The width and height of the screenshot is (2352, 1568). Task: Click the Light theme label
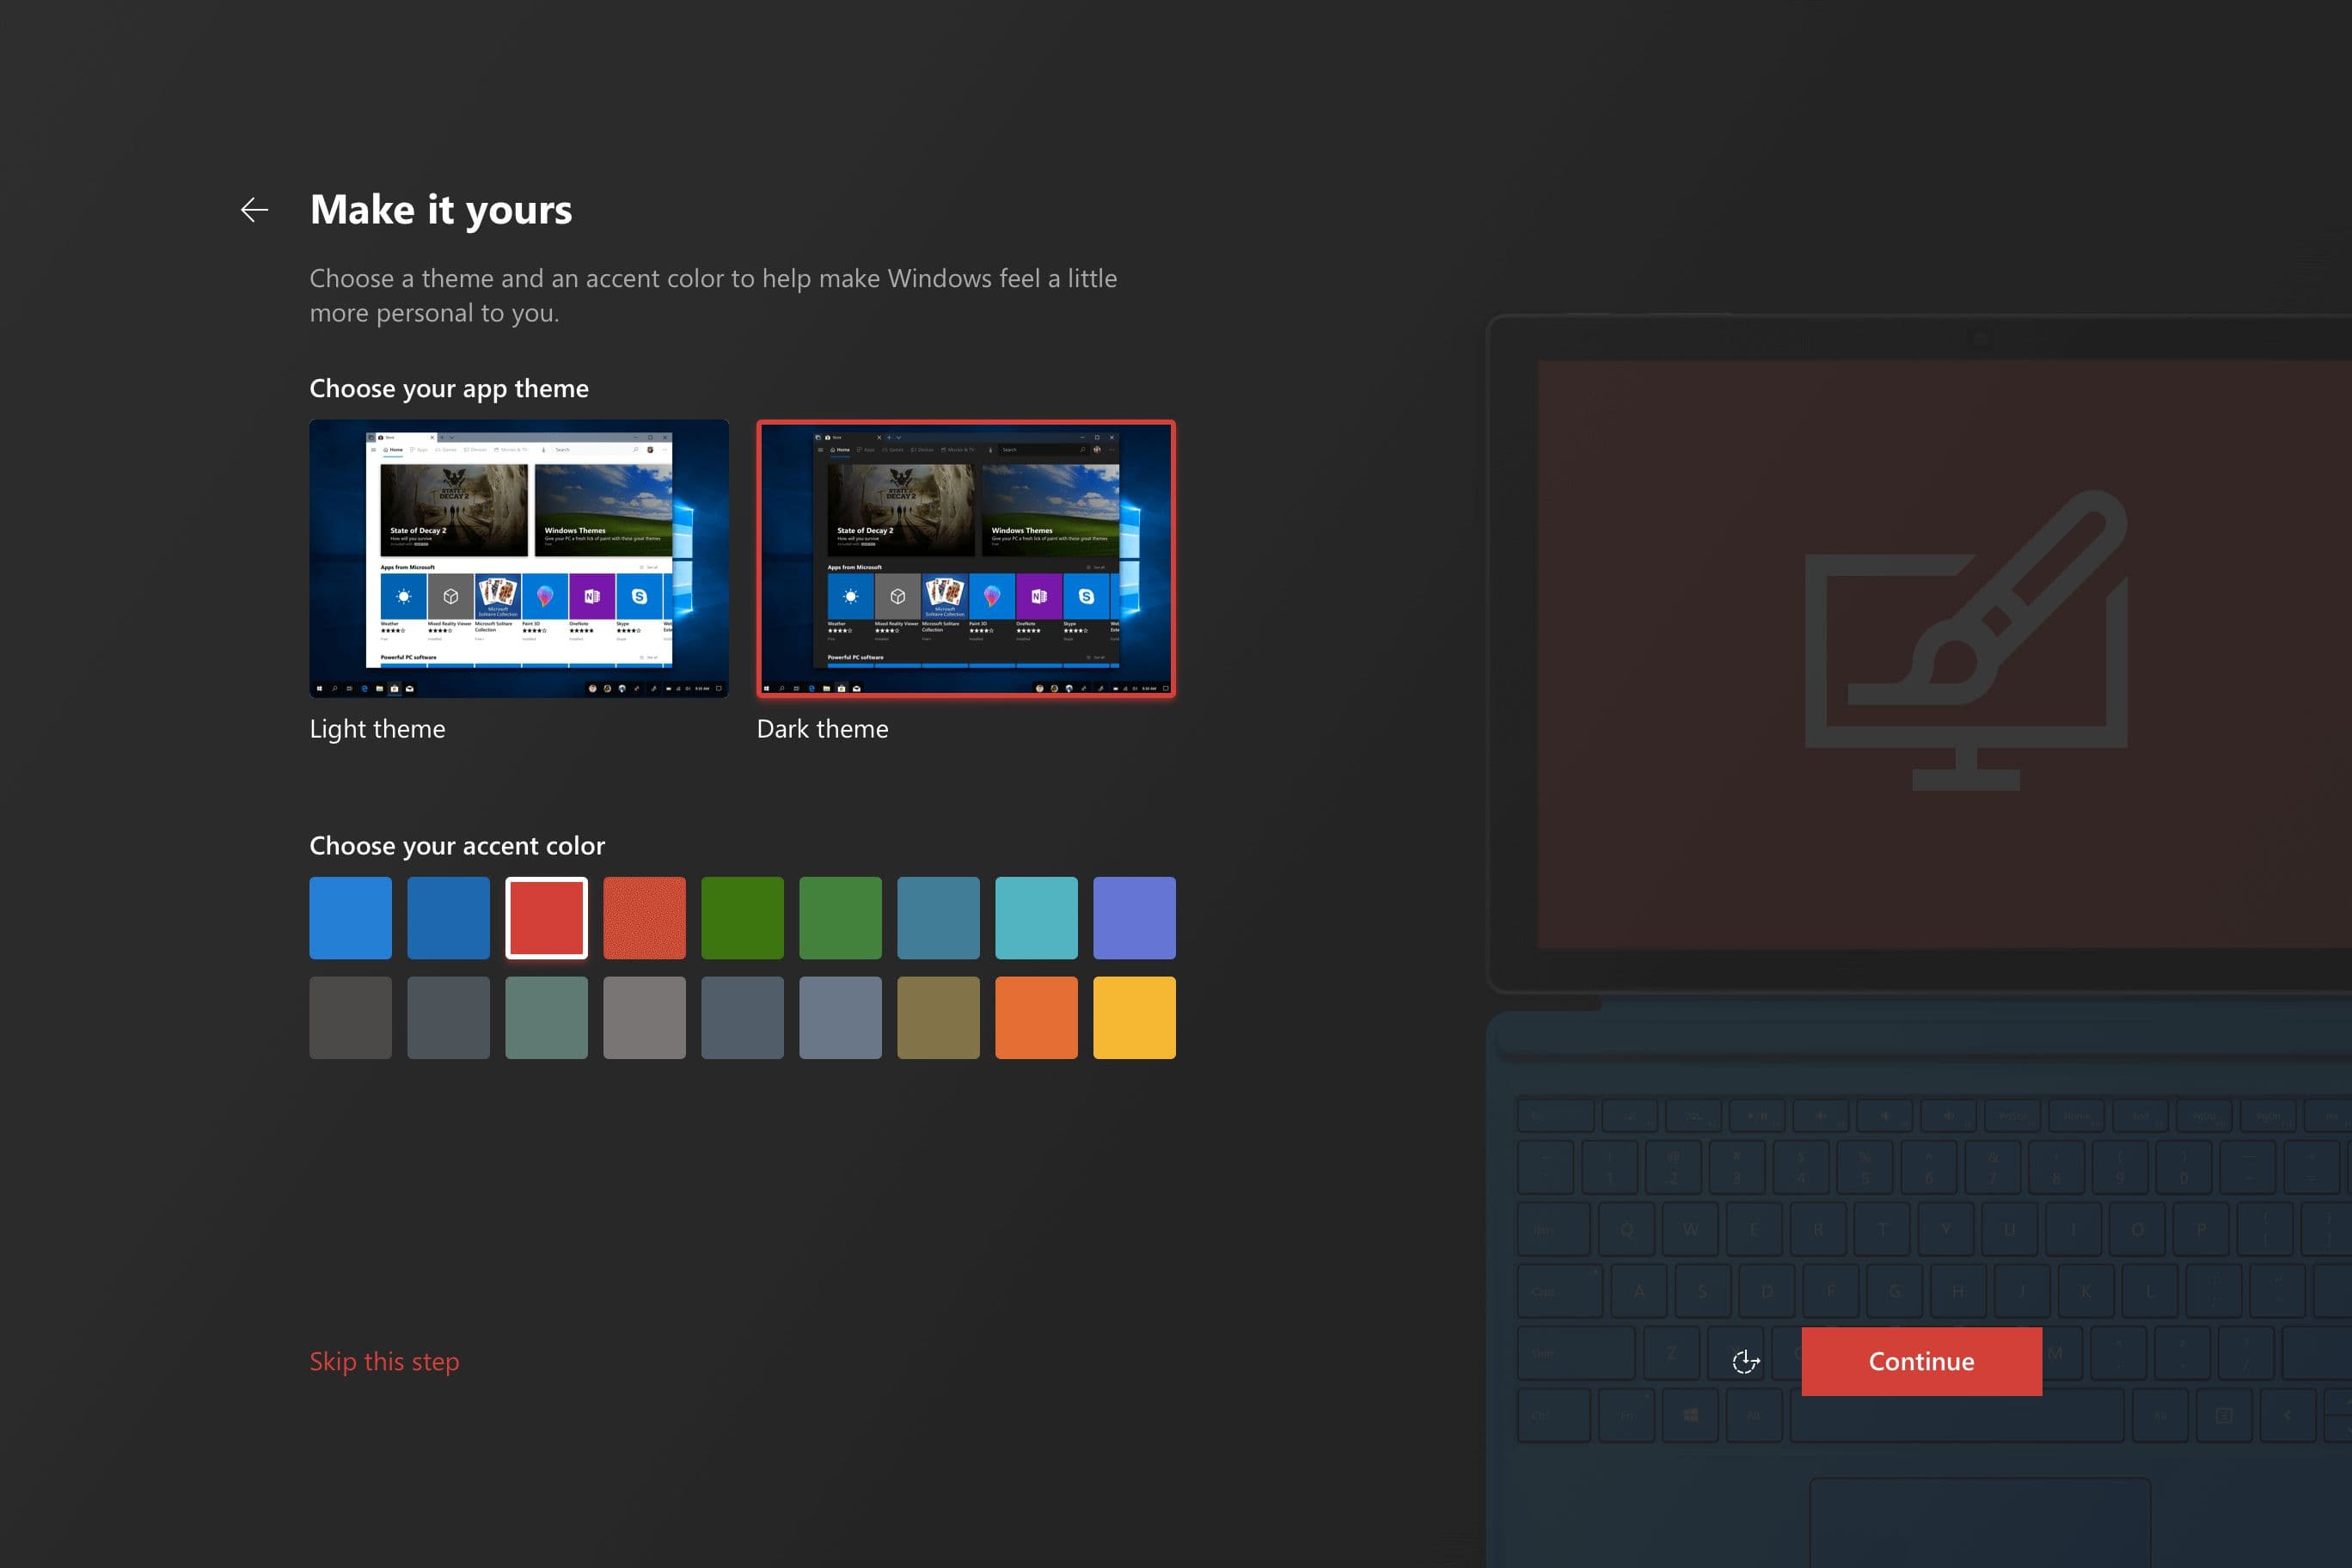(x=377, y=729)
